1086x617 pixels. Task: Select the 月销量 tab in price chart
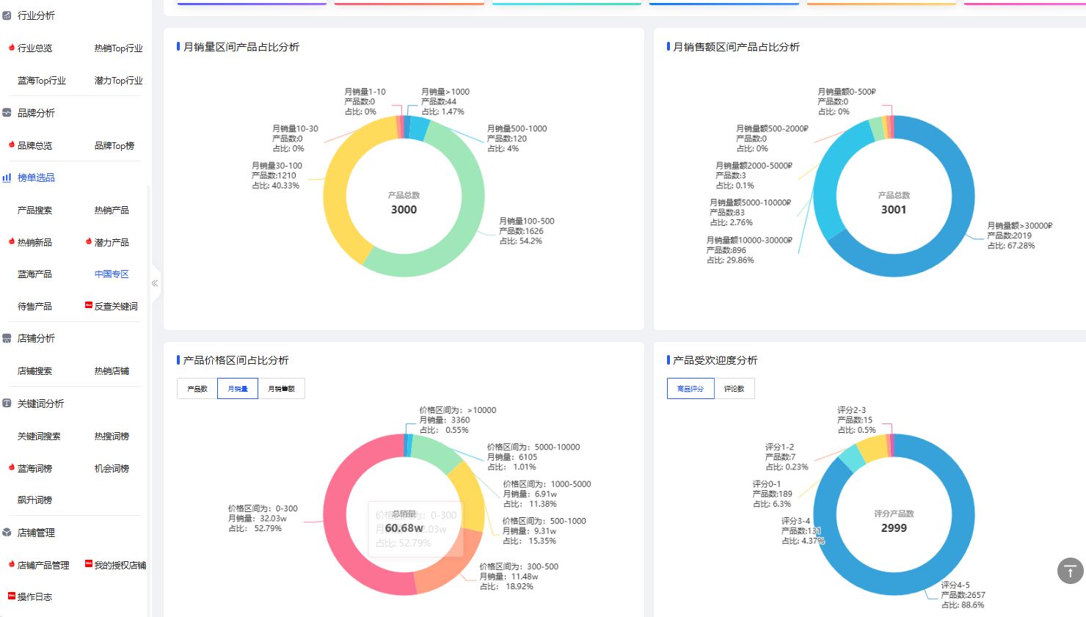(238, 389)
